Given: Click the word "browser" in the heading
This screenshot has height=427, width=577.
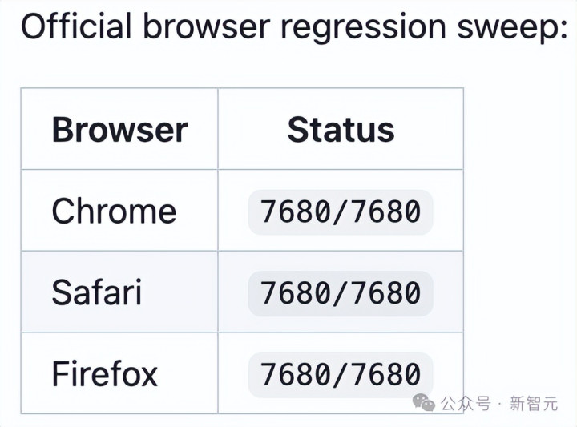Looking at the screenshot, I should click(x=206, y=26).
